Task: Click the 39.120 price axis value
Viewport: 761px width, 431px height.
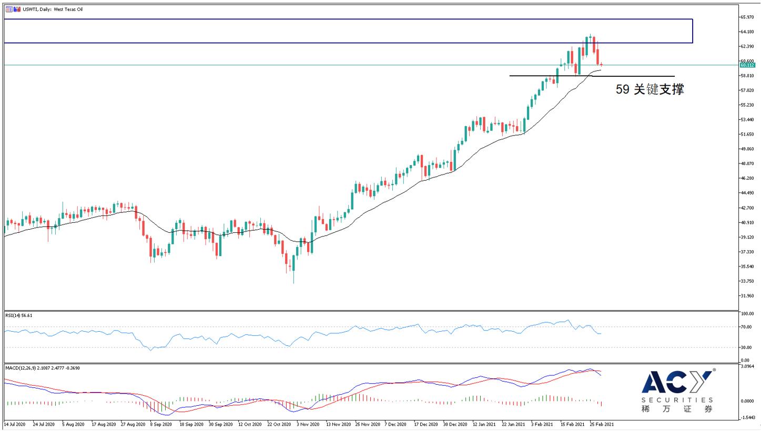Action: point(748,237)
